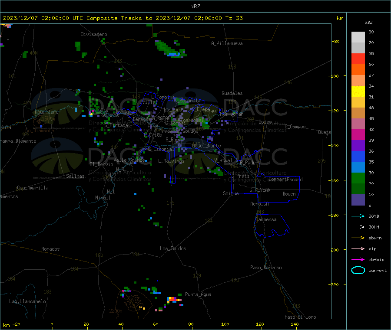Click the green-blue echo cluster below A_Villanueva
The height and width of the screenshot is (330, 391).
170,49
